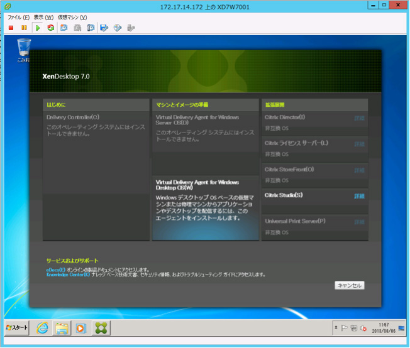Click the USB device connect toolbar icon
The height and width of the screenshot is (348, 410).
tap(131, 28)
